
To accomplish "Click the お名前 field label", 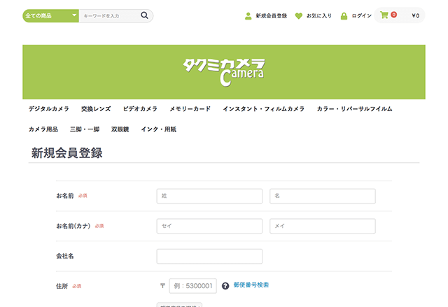I will pos(65,196).
